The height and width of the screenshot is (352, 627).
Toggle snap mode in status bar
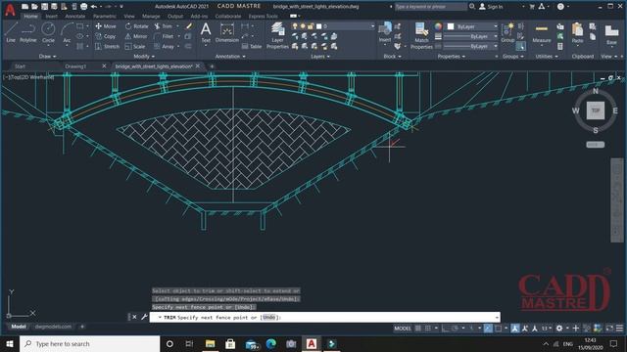[427, 329]
